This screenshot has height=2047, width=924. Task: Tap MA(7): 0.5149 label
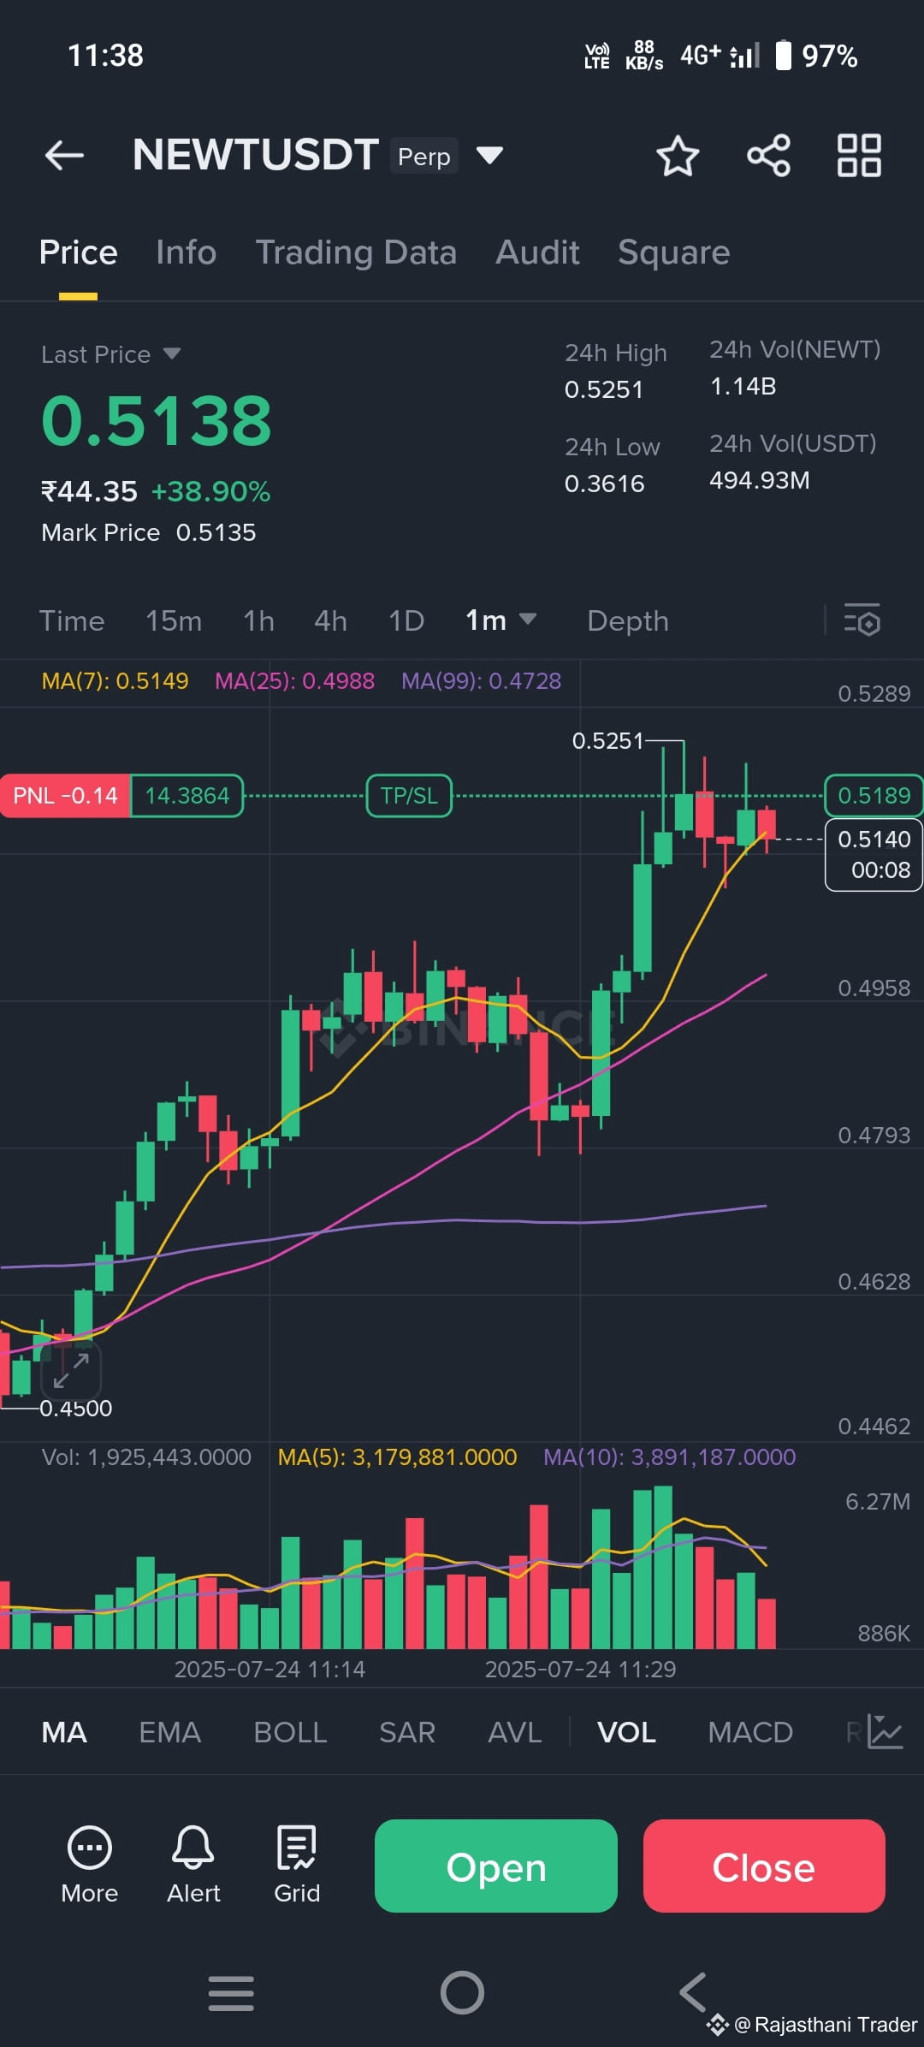tap(115, 681)
